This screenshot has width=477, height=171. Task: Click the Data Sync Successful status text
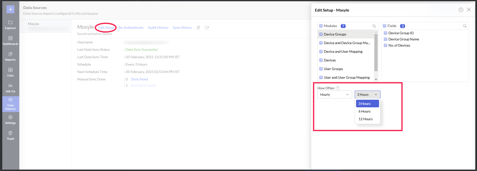(142, 50)
